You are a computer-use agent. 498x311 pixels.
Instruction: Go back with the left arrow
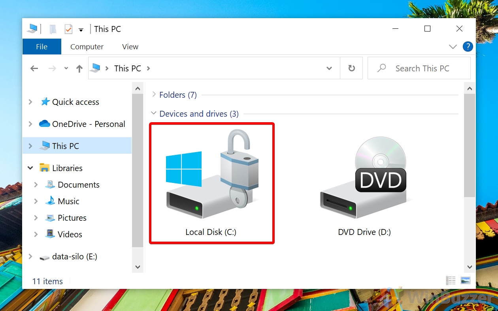34,69
